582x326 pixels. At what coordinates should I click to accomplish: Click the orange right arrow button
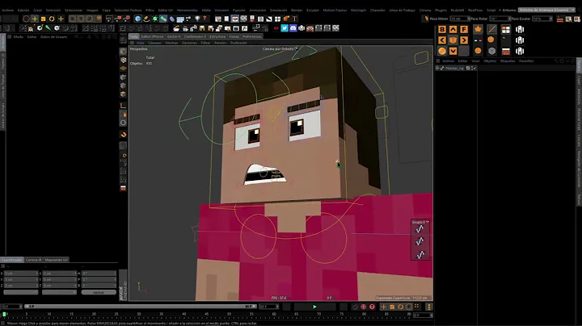[x=464, y=40]
